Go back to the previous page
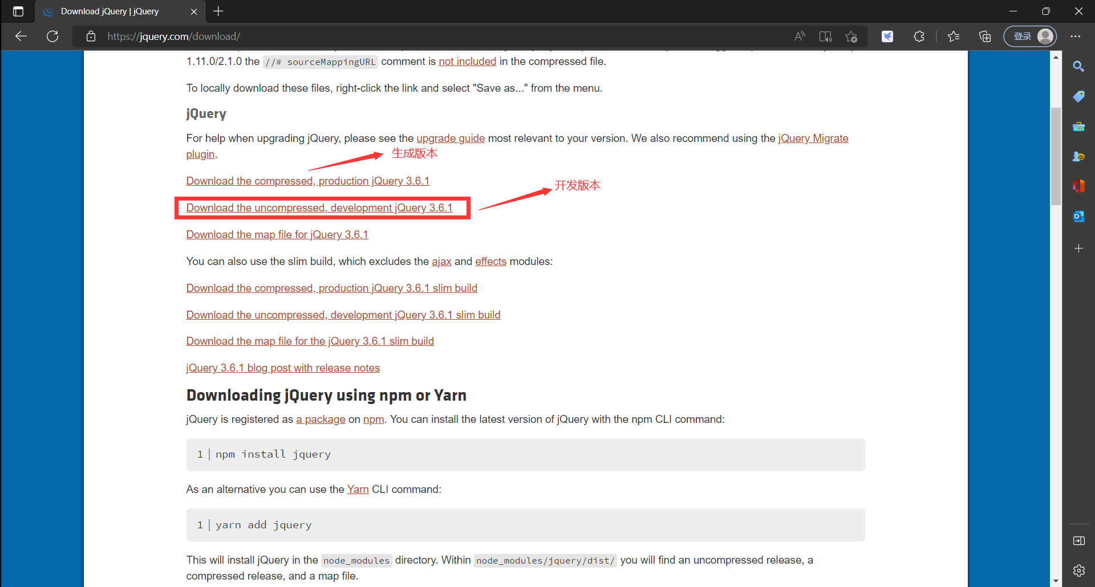 [x=21, y=36]
